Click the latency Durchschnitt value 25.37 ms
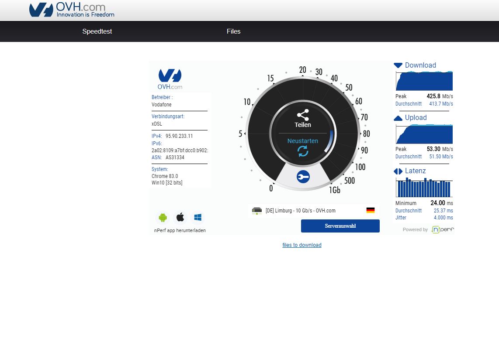Viewport: 499px width, 342px height. point(444,210)
